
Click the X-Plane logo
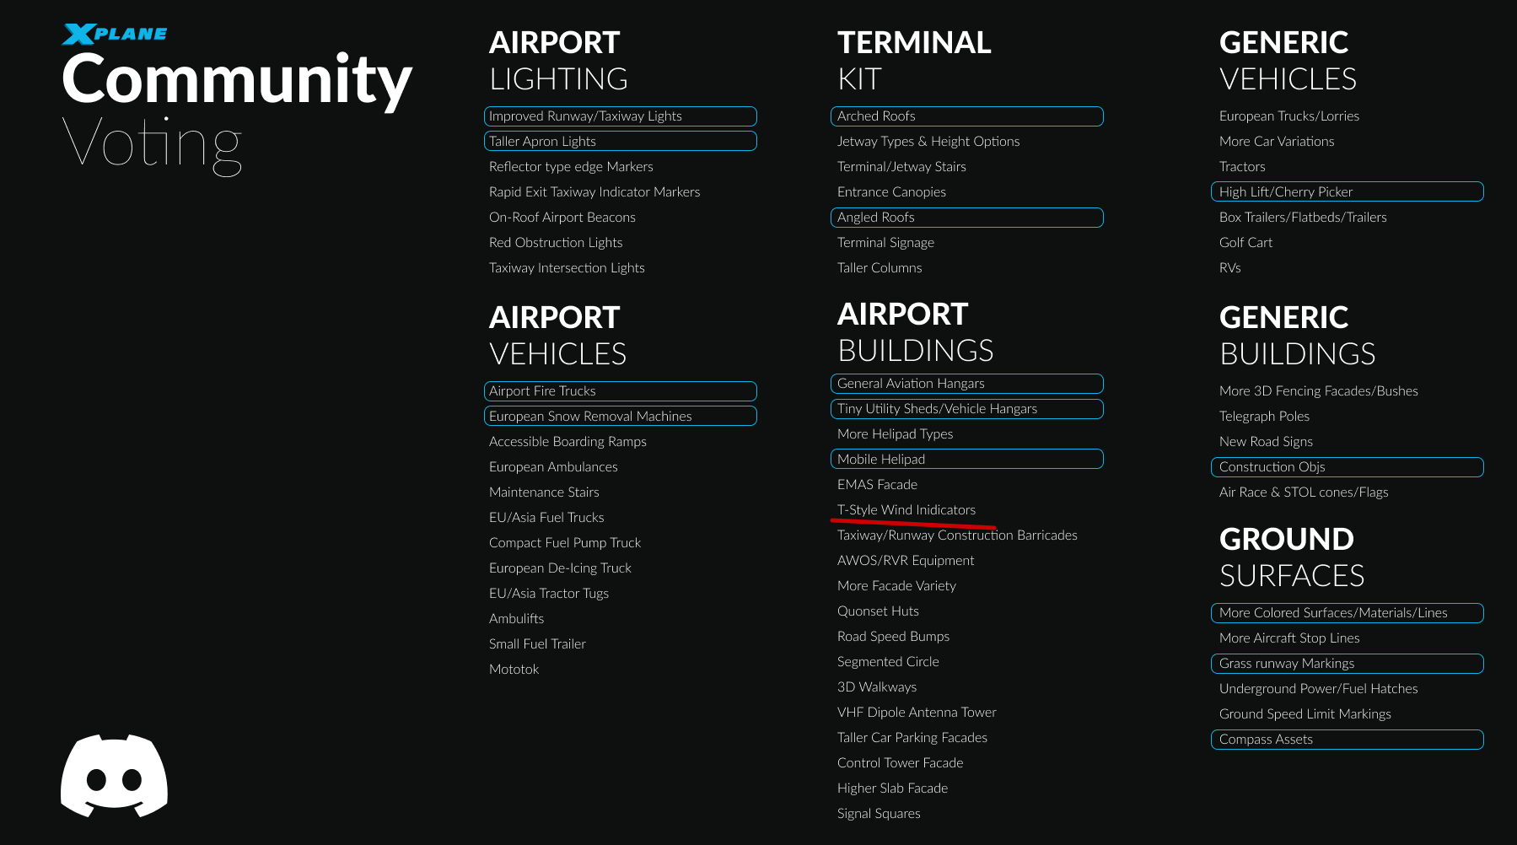115,34
